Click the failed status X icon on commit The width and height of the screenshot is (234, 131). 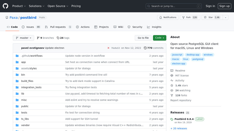(108, 48)
